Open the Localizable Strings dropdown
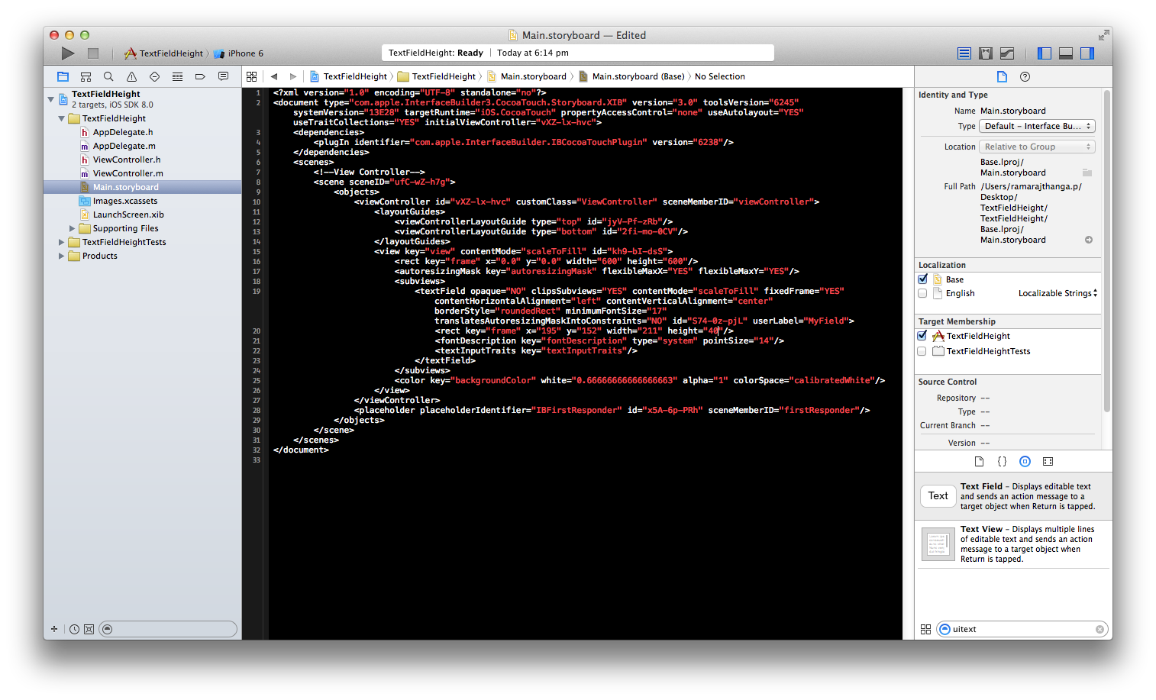Viewport: 1156px width, 700px height. (x=1058, y=293)
